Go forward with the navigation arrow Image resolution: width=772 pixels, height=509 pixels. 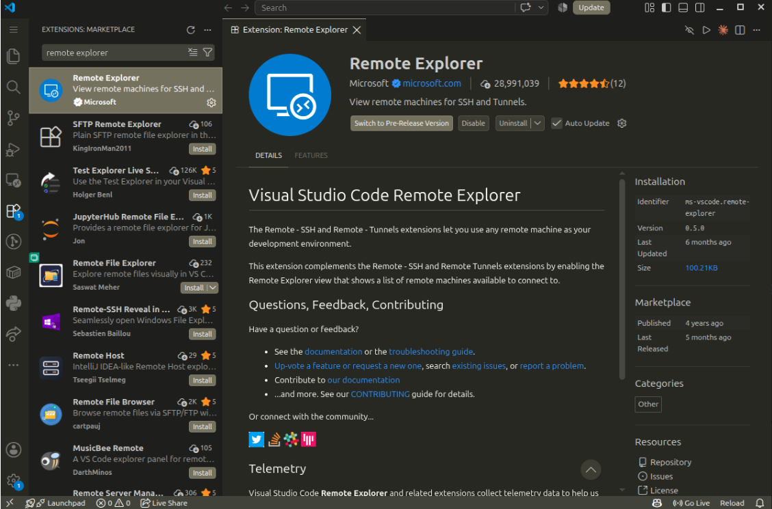click(x=245, y=8)
